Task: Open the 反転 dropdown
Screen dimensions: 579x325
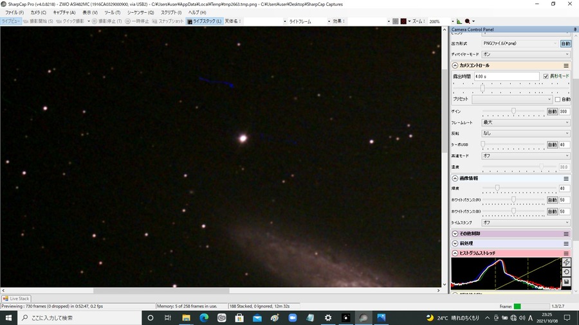Action: tap(526, 134)
